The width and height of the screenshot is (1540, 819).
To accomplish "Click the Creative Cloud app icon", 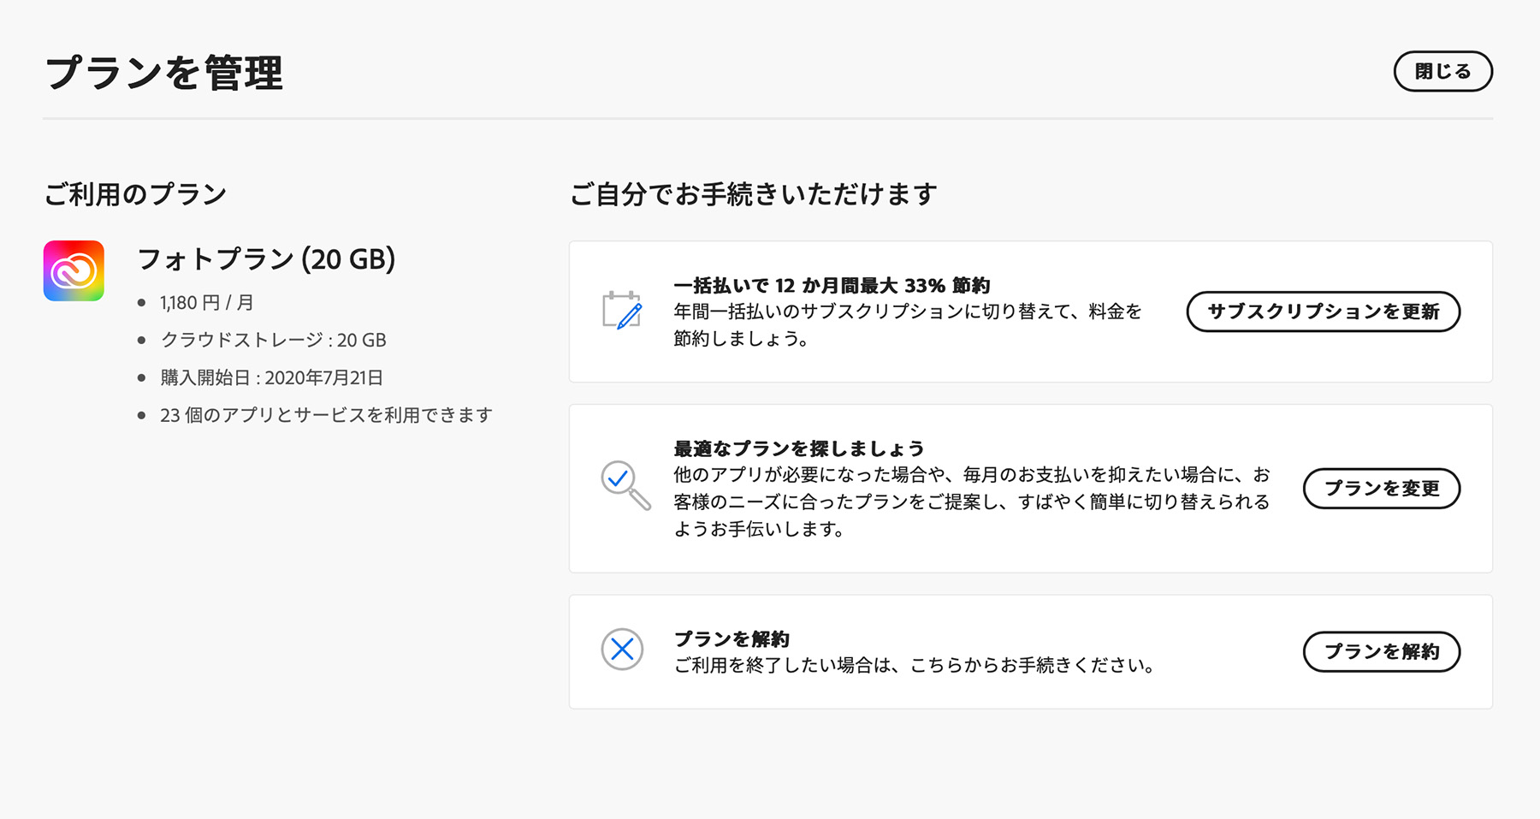I will [74, 270].
